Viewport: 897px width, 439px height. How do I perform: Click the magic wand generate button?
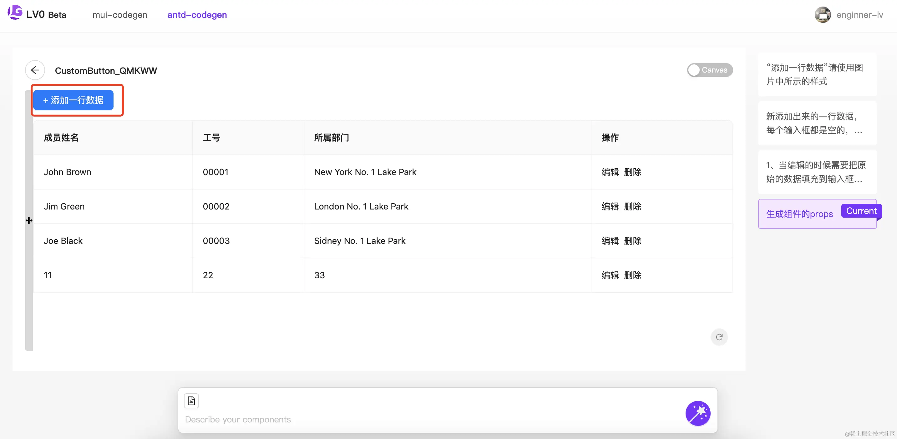click(698, 413)
